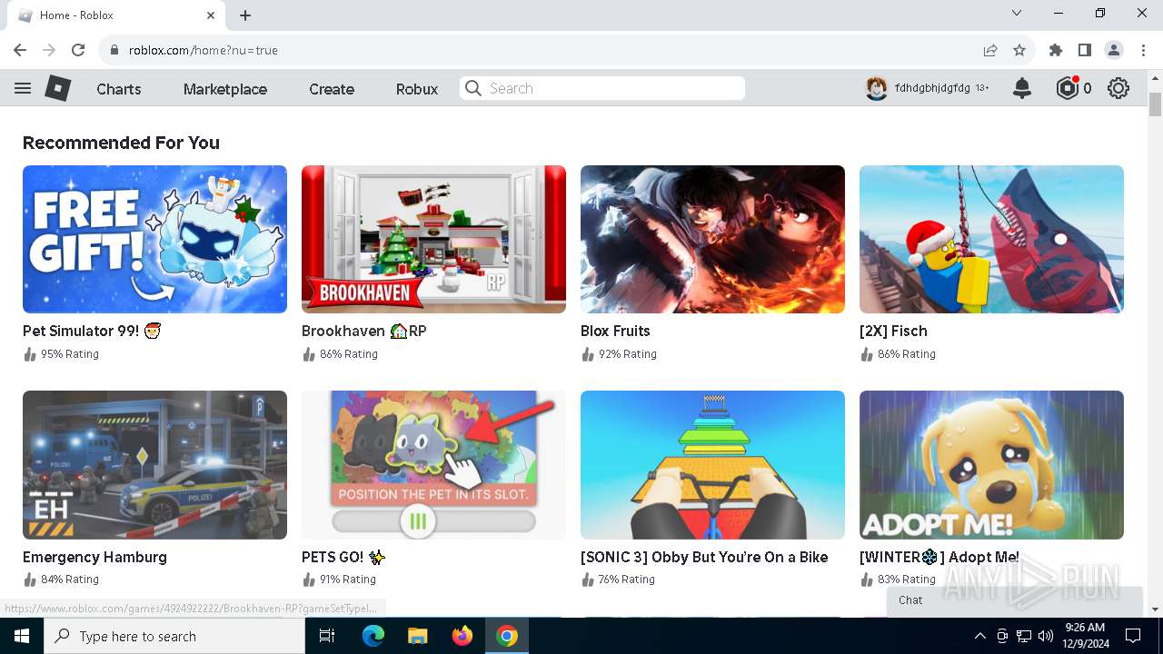
Task: Open the volume icon in system tray
Action: pos(1046,636)
